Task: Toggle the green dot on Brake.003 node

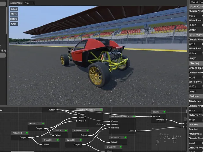Action: (x=121, y=147)
